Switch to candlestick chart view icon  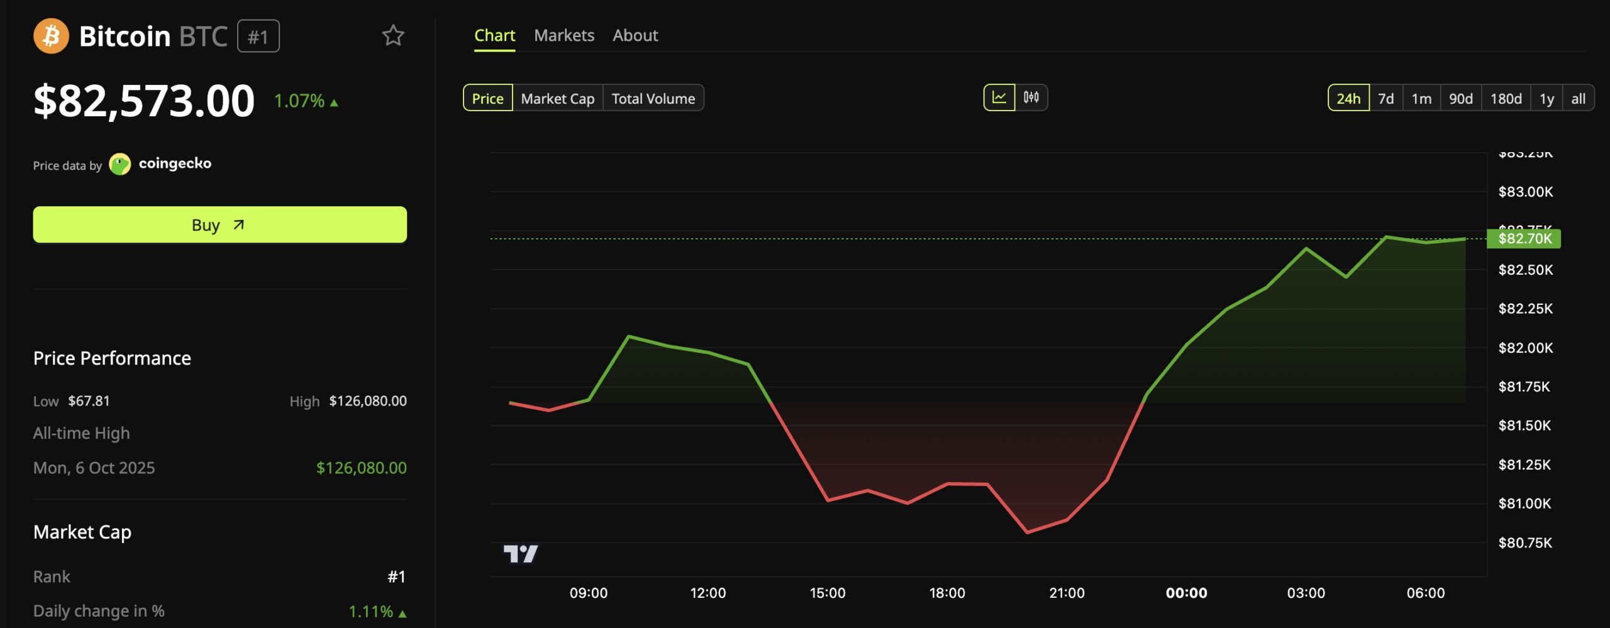[1031, 97]
